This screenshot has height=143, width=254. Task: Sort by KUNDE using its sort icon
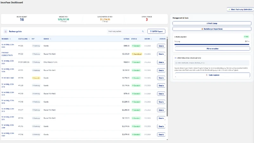(x=50, y=39)
